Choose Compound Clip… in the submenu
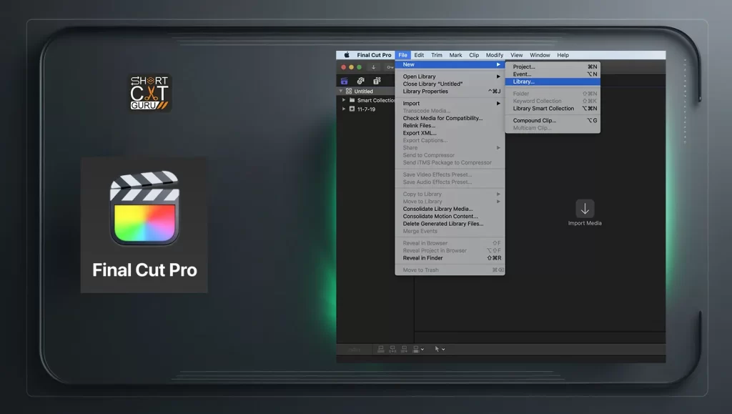Viewport: 732px width, 414px height. click(x=553, y=120)
